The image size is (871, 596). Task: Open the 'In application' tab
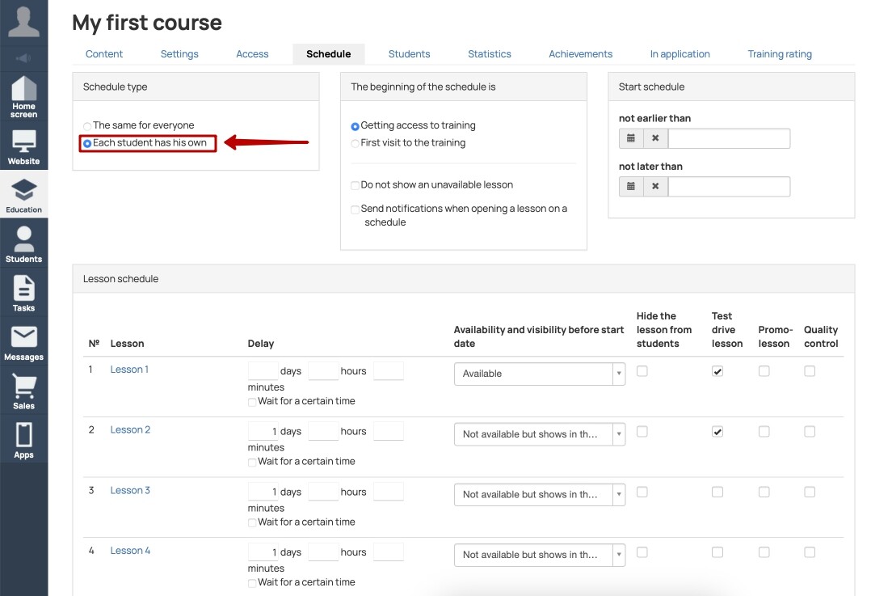tap(680, 54)
